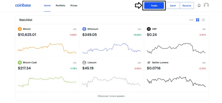Select the Home tab
The height and width of the screenshot is (103, 222).
coord(47,6)
